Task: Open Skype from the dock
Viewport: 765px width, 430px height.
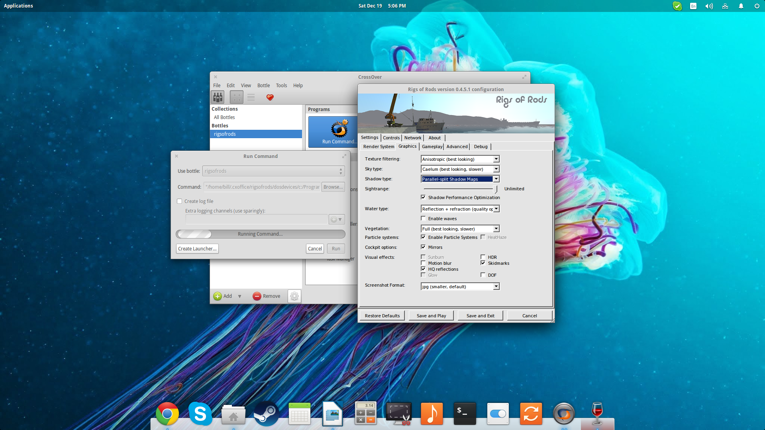Action: click(200, 414)
